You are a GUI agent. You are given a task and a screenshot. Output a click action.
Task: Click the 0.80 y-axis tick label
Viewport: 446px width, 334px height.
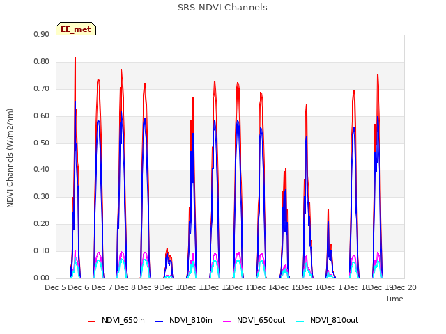tap(42, 62)
